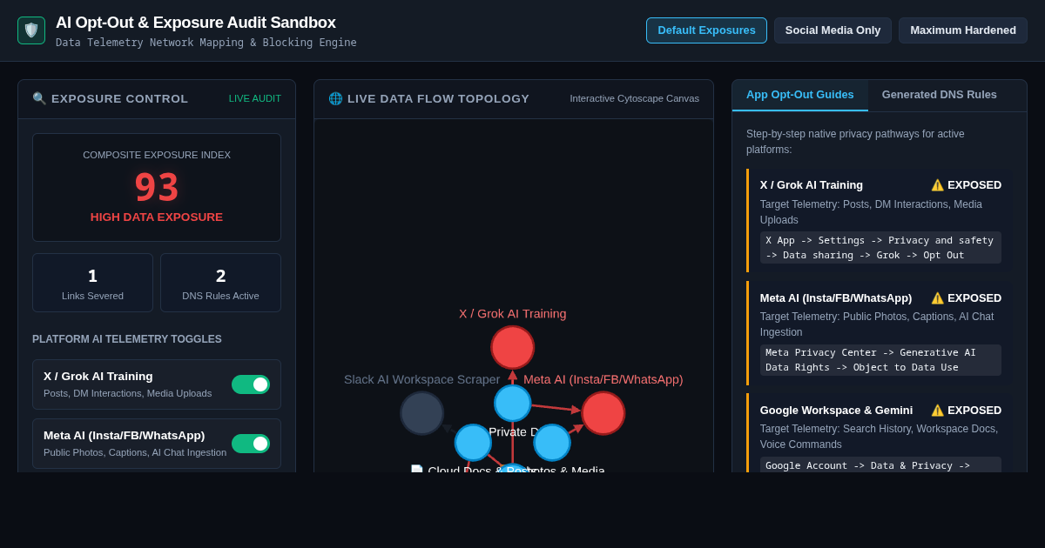Click the X App opt-out path code snippet
This screenshot has width=1045, height=548.
pyautogui.click(x=880, y=247)
